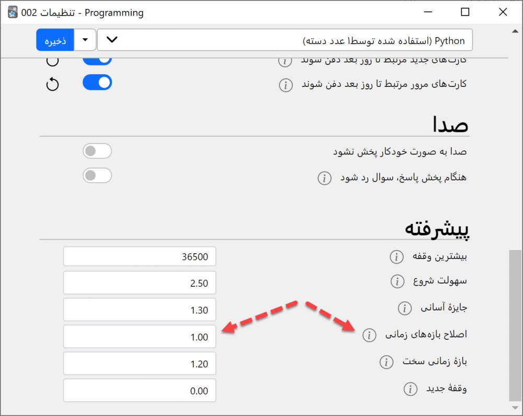The image size is (523, 416).
Task: Disable burying related review cards toggle
Action: click(x=97, y=83)
